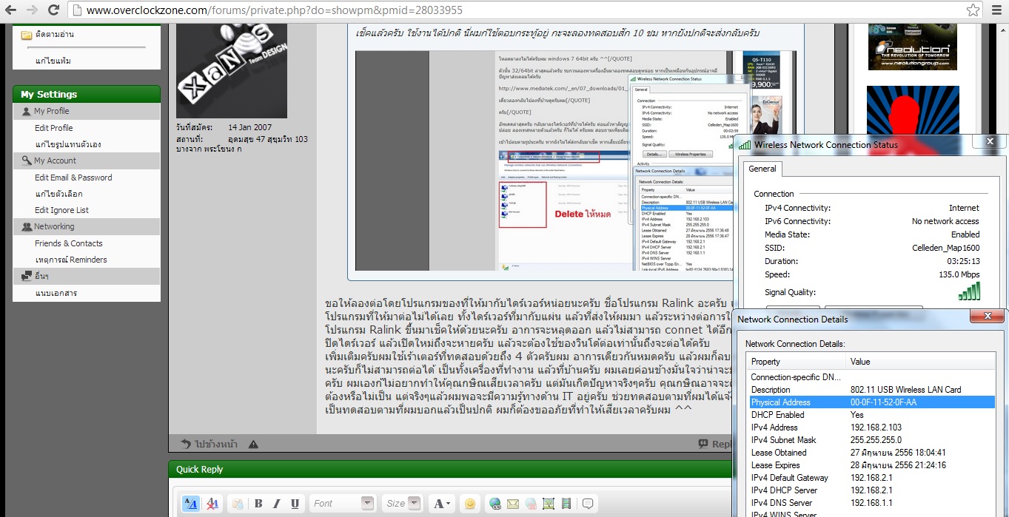Click the My Settings panel header
Screen dimensions: 1009x517
(x=87, y=94)
